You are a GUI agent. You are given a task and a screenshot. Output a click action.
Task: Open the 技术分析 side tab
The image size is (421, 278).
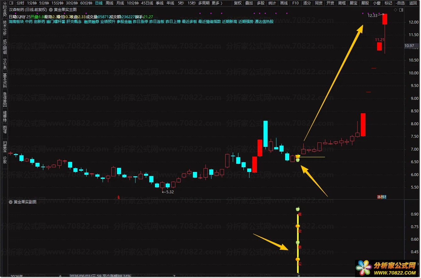tap(5, 29)
